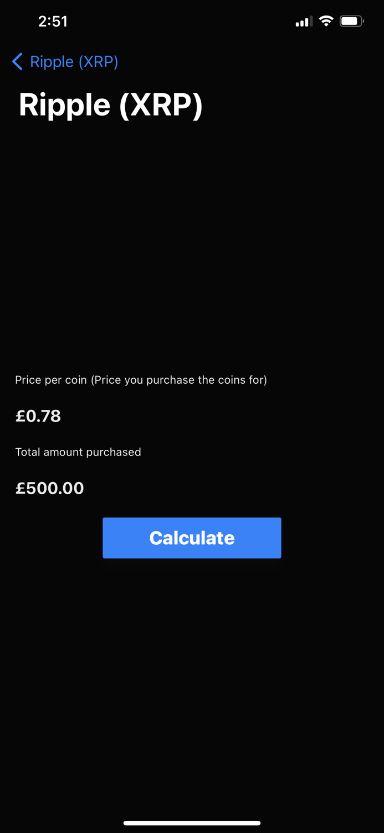Select the clock showing 2:51
Viewport: 384px width, 833px height.
click(x=53, y=21)
